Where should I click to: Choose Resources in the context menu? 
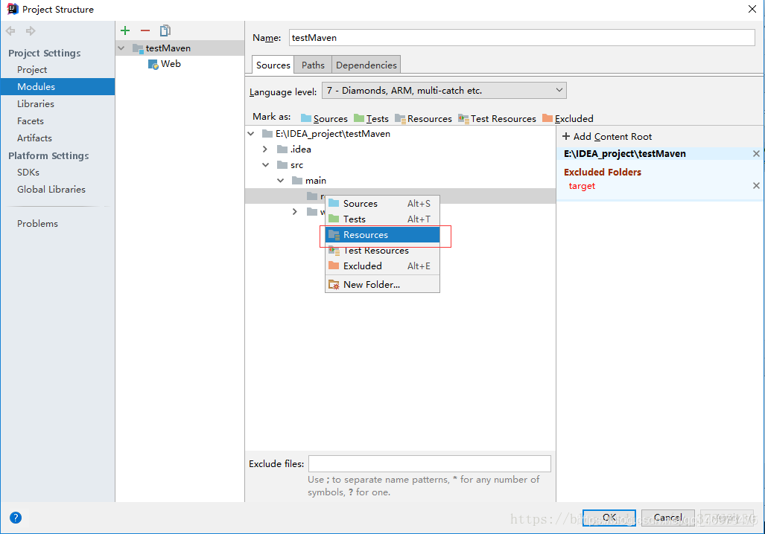coord(383,235)
